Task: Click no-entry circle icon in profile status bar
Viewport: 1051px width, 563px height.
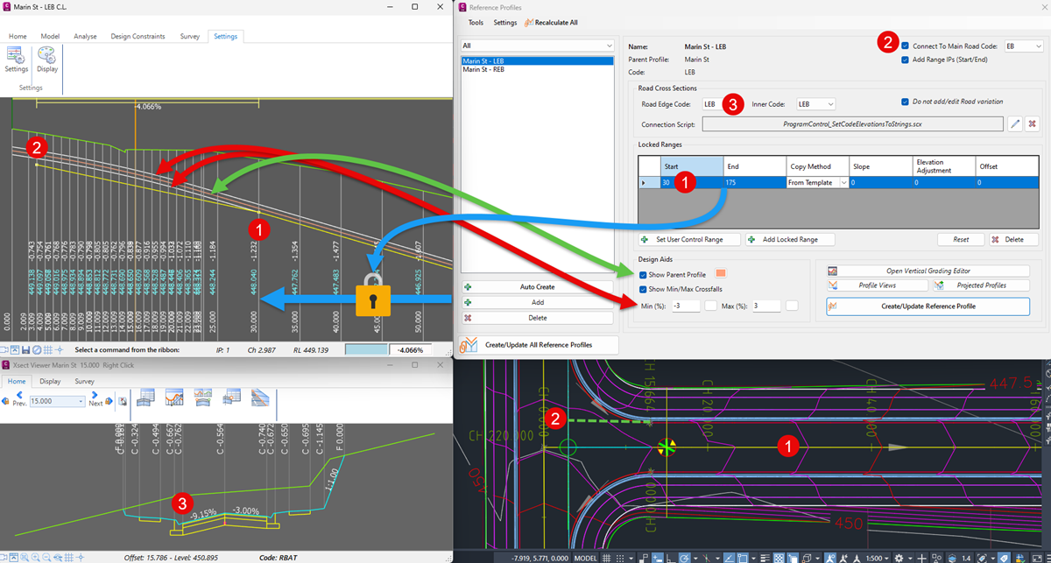Action: 37,349
